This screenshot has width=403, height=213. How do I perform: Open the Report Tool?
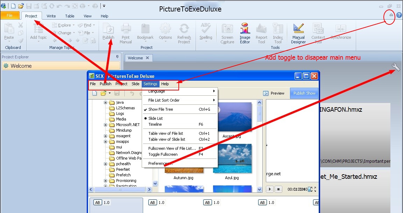[x=261, y=34]
